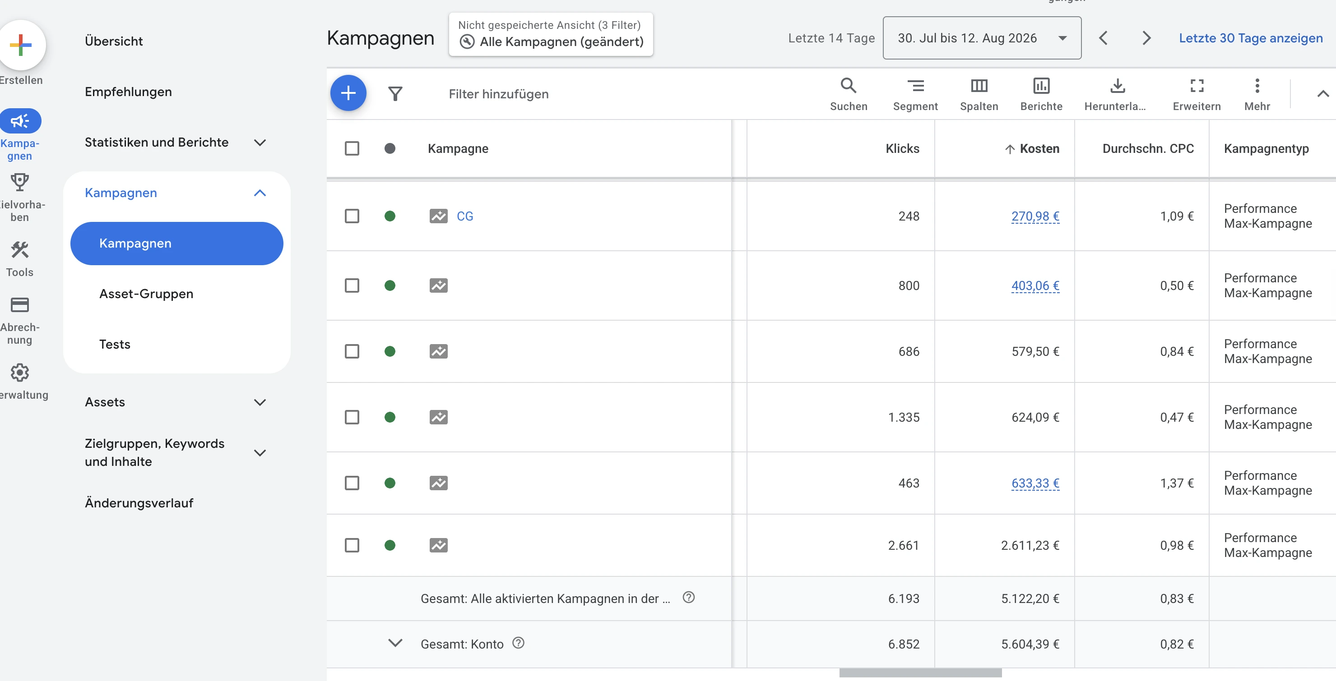Open the Tools wrench icon
1336x681 pixels.
pos(20,250)
